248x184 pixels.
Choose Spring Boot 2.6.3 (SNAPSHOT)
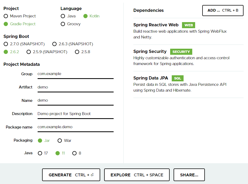point(54,44)
